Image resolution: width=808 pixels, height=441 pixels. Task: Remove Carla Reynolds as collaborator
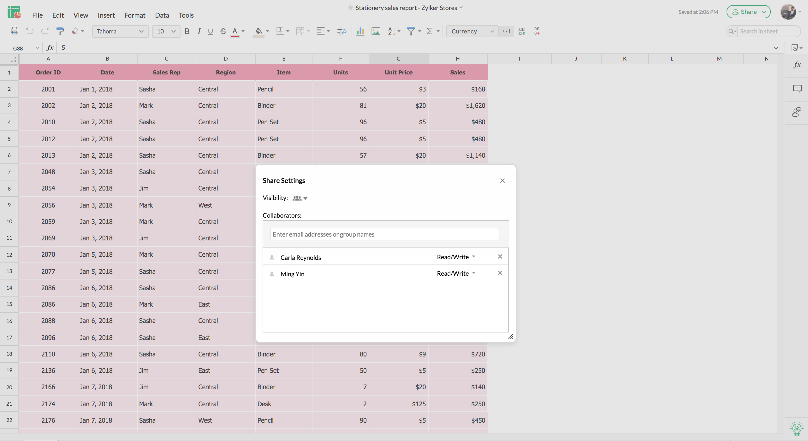click(500, 256)
